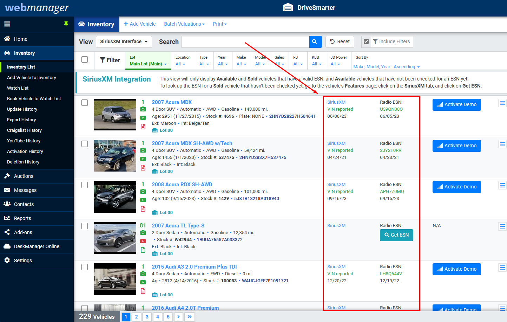The width and height of the screenshot is (507, 322).
Task: Click inside the Search input field
Action: 245,41
